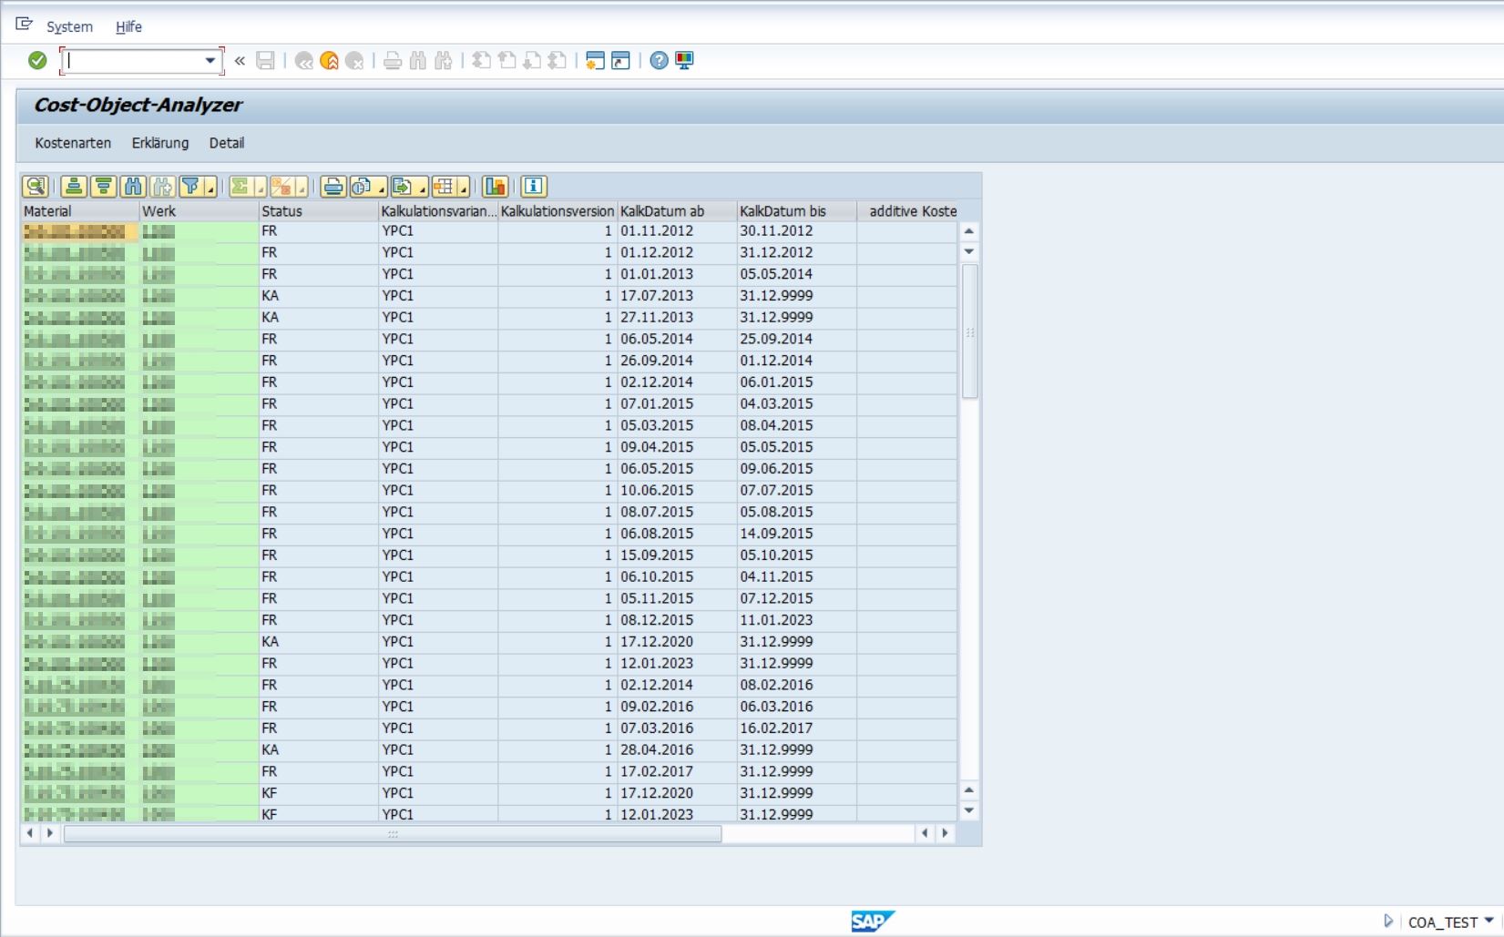The width and height of the screenshot is (1504, 937).
Task: Collapse the command field with double chevron
Action: 240,61
